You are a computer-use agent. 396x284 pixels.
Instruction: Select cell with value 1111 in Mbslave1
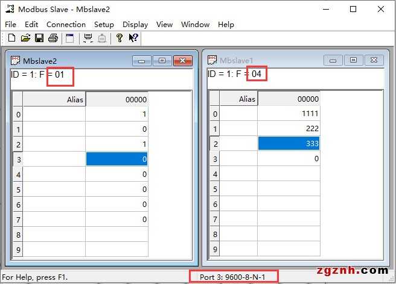click(x=289, y=114)
